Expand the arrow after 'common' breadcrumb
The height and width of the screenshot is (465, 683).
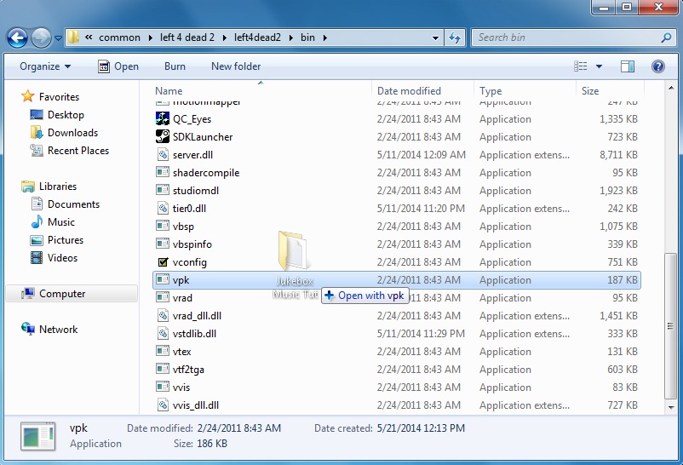click(150, 38)
